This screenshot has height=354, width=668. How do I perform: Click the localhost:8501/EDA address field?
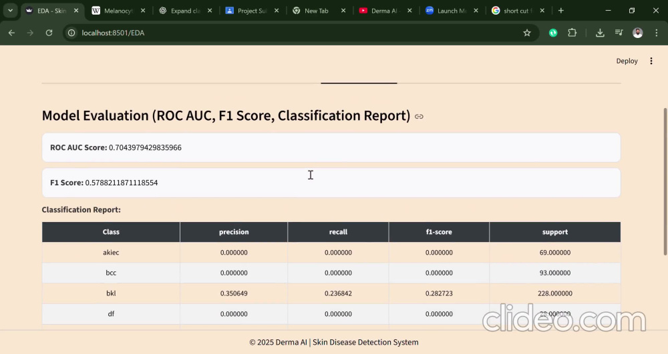point(298,33)
